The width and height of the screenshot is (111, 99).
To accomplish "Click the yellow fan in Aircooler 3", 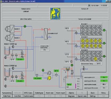I will click(x=96, y=59).
